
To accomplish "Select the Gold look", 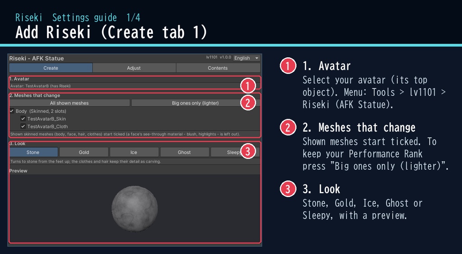I will 84,152.
